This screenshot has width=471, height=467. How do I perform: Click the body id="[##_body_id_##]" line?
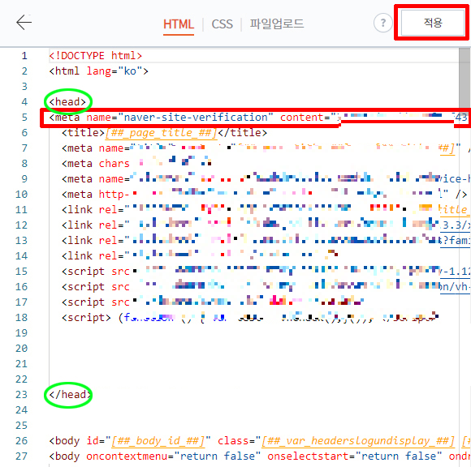260,441
